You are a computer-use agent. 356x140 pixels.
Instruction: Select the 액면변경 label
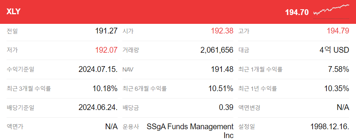249,108
